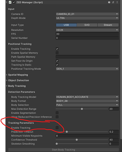Open the Camera ID dropdown

(x=87, y=14)
